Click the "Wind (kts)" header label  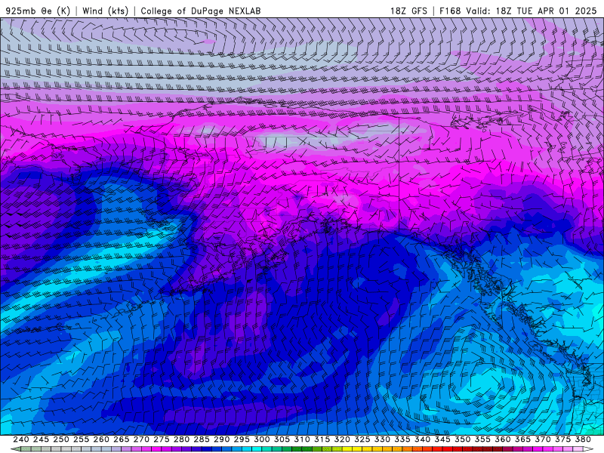[x=105, y=11]
